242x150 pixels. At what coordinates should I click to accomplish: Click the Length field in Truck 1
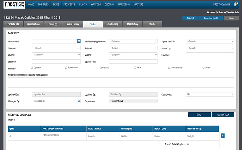click(103, 136)
